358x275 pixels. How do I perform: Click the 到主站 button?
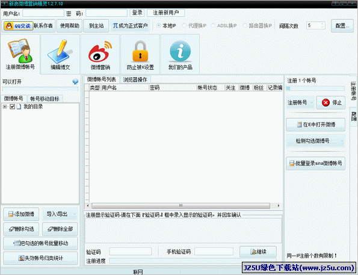[96, 26]
